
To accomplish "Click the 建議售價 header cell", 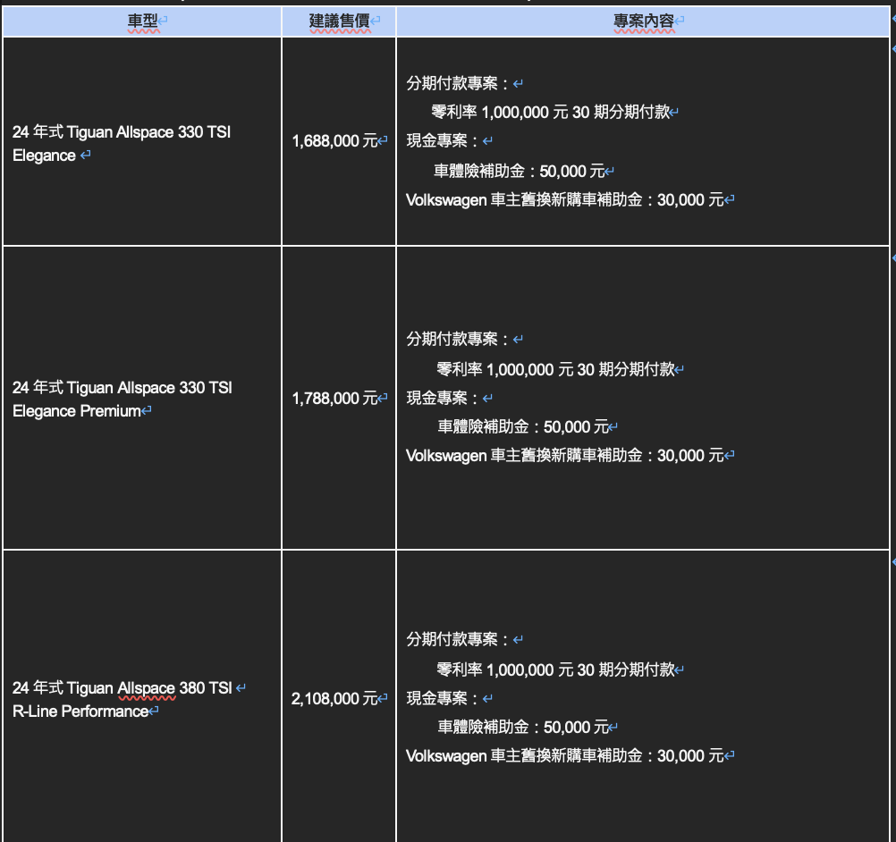I will (x=339, y=21).
